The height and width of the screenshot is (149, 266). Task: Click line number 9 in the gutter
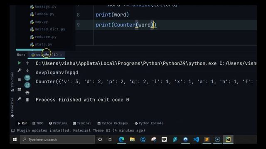(x=78, y=25)
